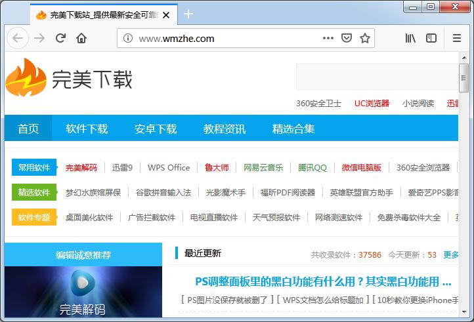Open the 安卓下载 navigation item
The height and width of the screenshot is (322, 474).
coord(156,129)
